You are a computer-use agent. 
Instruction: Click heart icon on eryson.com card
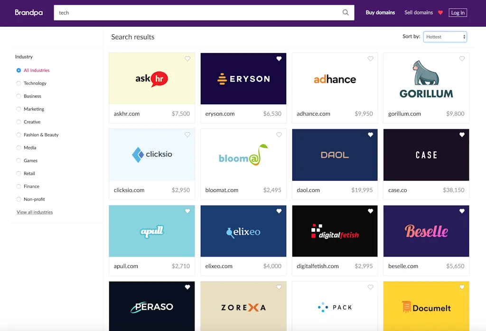(x=279, y=59)
